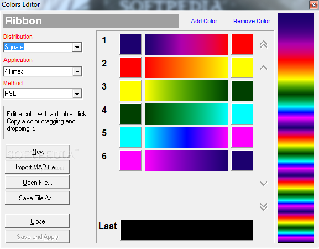This screenshot has height=249, width=319.
Task: Select row 6 magenta start swatch
Action: [130, 160]
